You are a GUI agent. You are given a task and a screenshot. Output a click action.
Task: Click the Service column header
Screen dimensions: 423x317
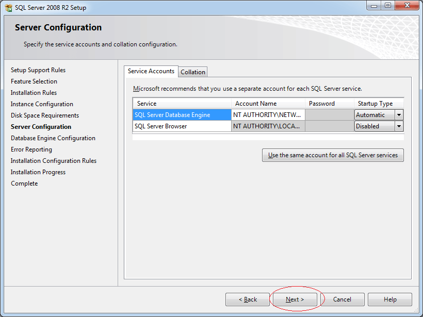pos(182,104)
